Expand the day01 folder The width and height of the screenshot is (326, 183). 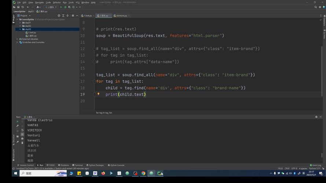pyautogui.click(x=20, y=23)
